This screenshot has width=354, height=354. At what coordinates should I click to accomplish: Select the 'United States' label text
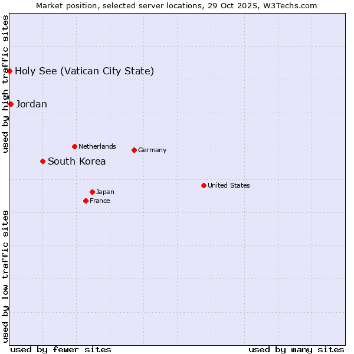pos(228,185)
